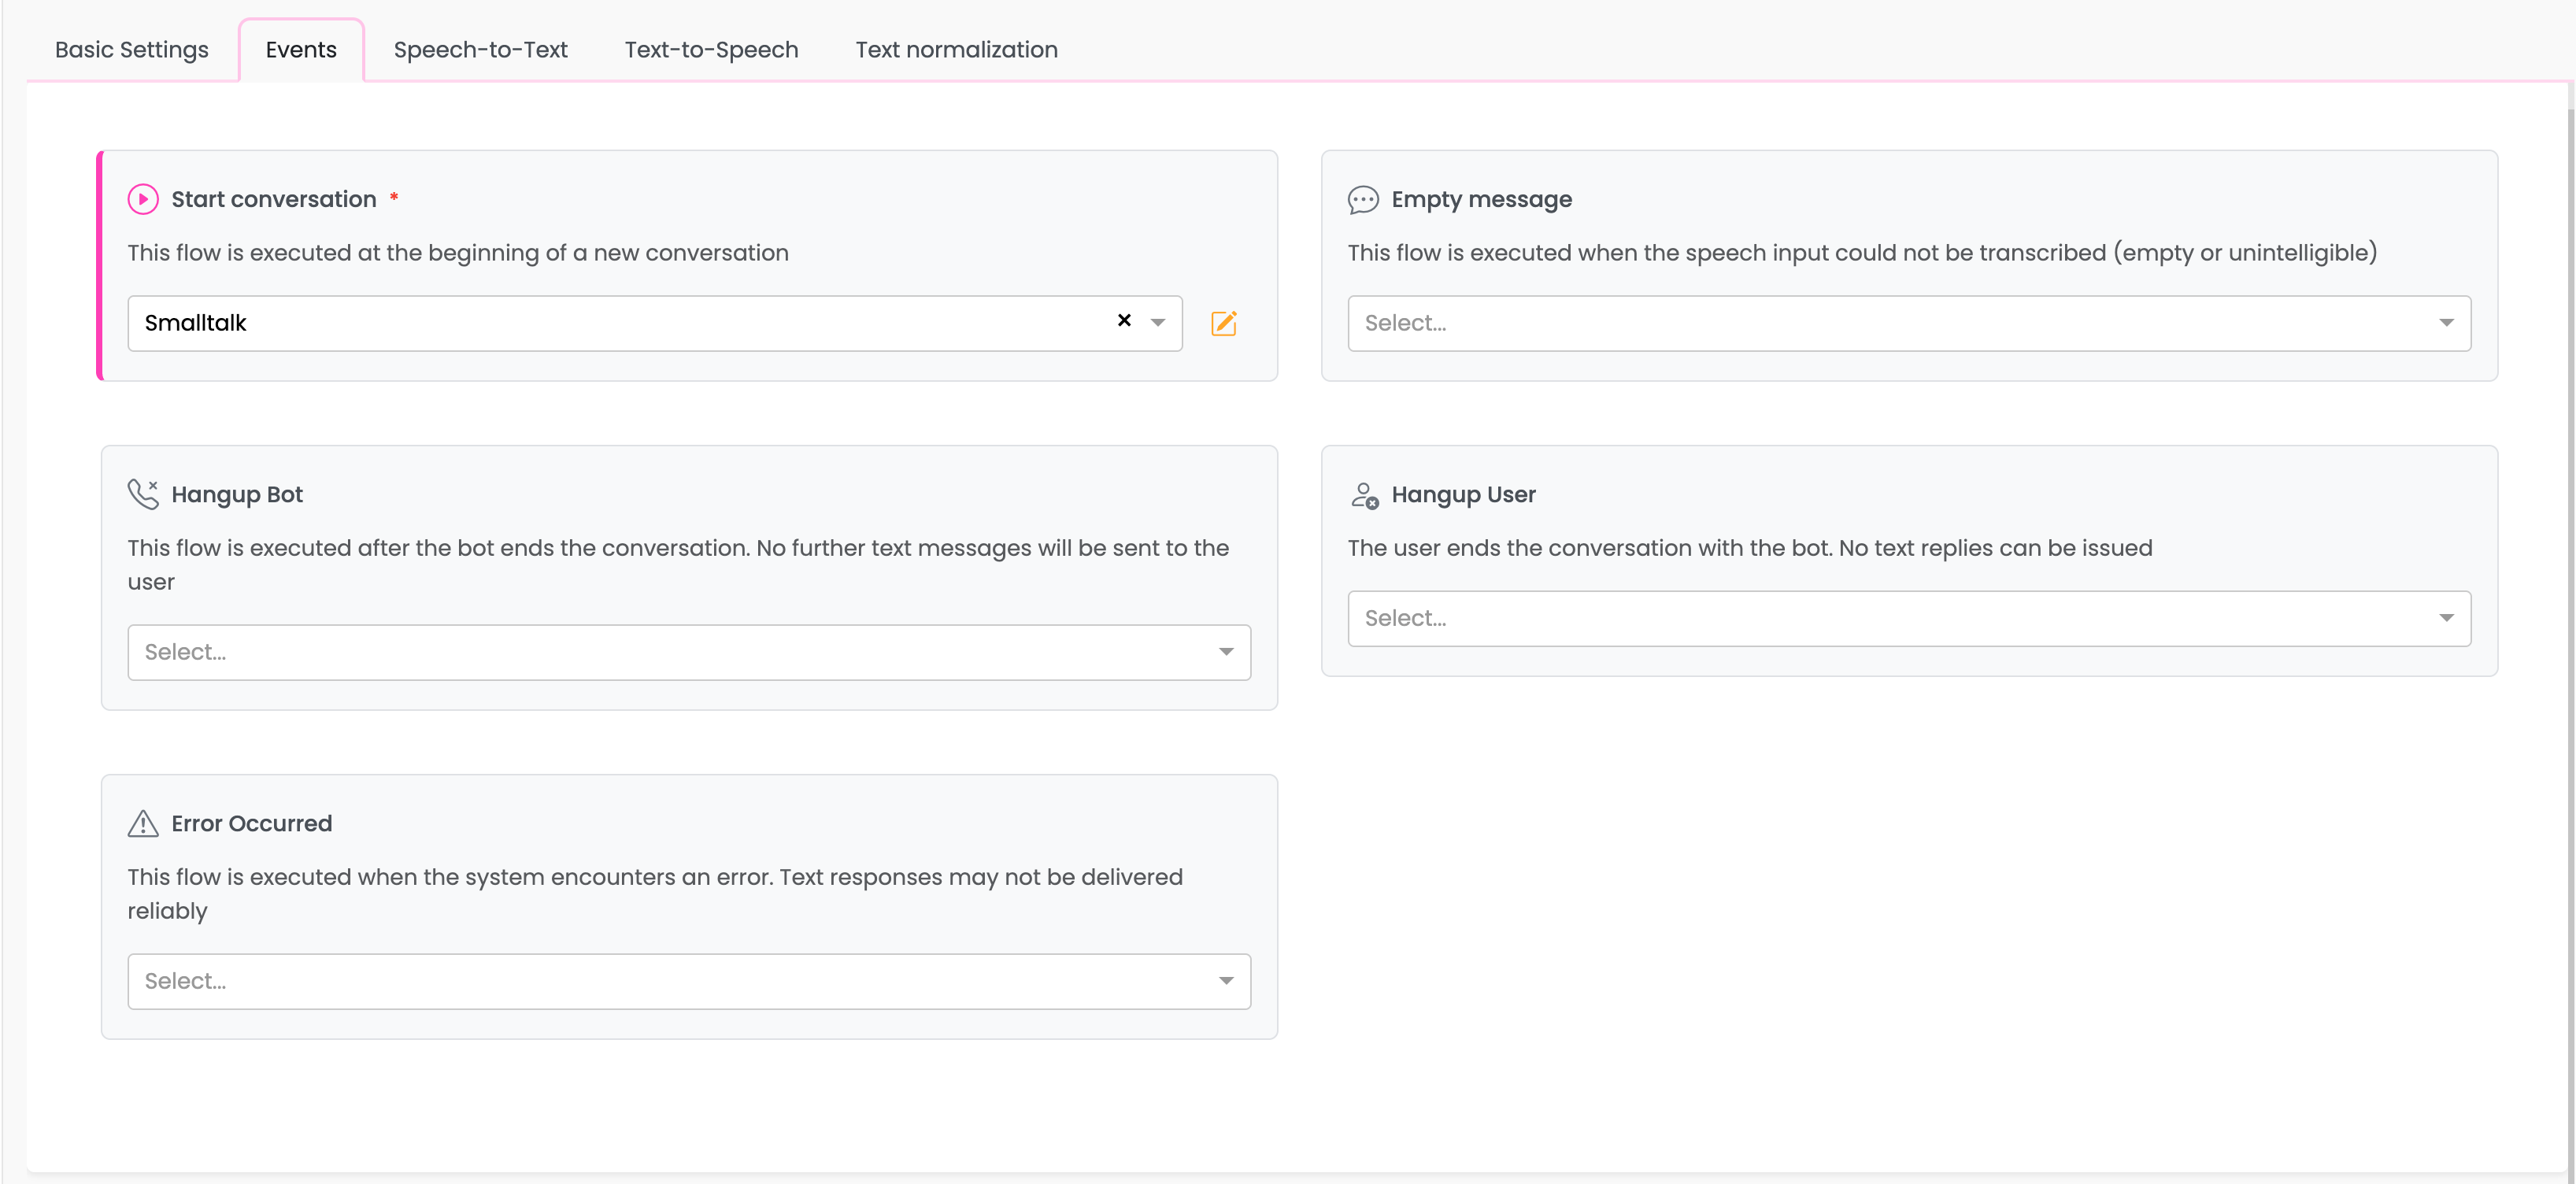Image resolution: width=2576 pixels, height=1184 pixels.
Task: Open the Basic Settings tab
Action: tap(132, 50)
